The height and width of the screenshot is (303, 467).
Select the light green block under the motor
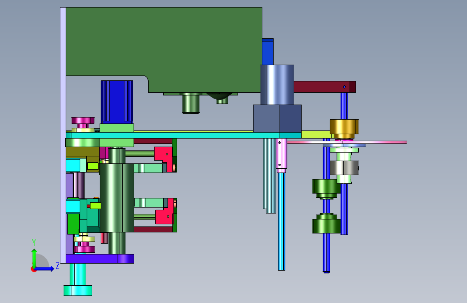117,128
